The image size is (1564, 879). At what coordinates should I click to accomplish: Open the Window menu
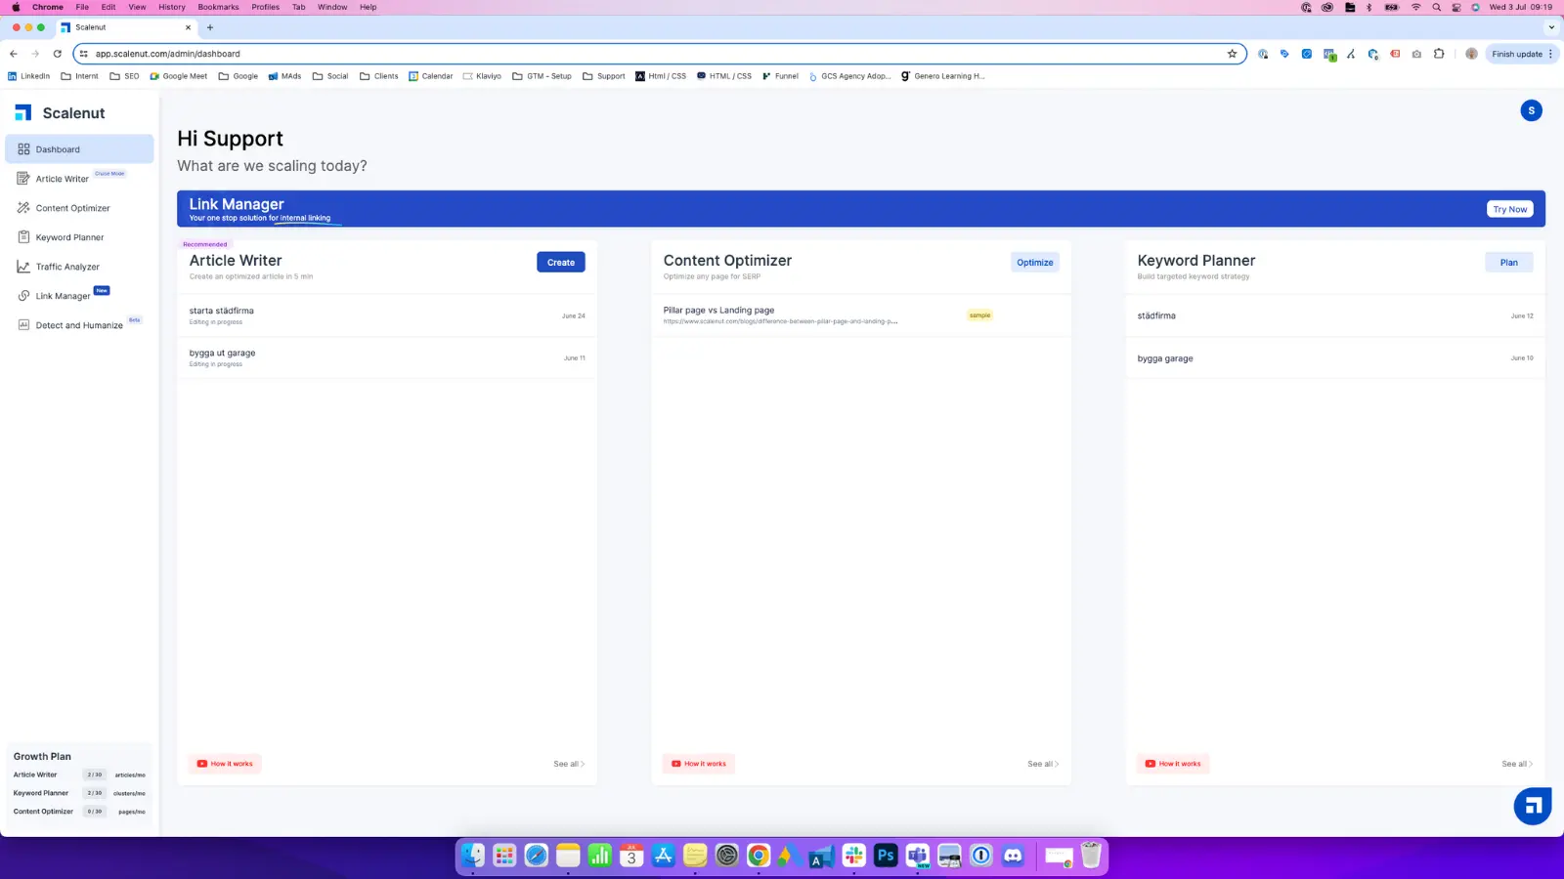click(332, 7)
